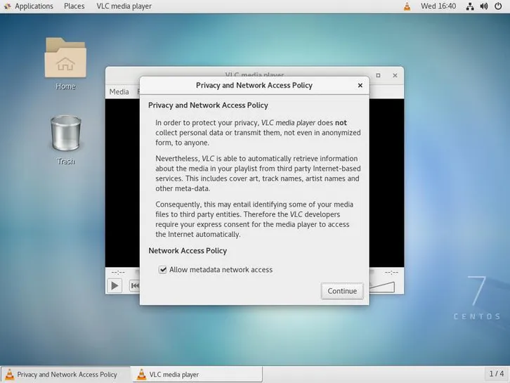Open the VLC media player app menu
Viewport: 510px width, 383px height.
[x=124, y=6]
